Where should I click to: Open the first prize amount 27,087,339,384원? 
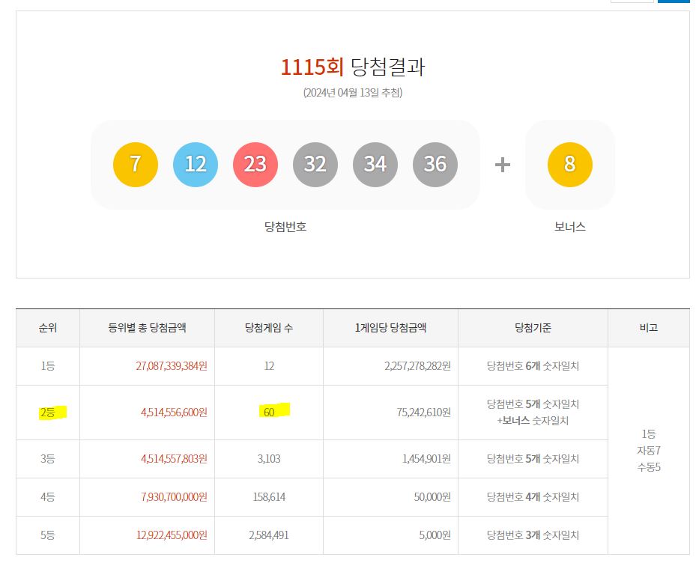pos(147,366)
